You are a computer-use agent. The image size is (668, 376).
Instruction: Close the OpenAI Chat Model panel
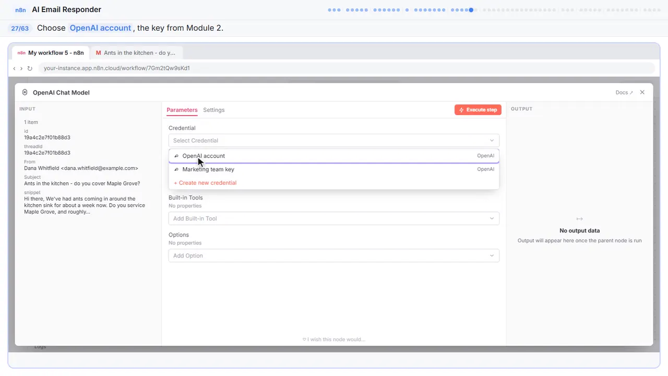click(x=642, y=92)
